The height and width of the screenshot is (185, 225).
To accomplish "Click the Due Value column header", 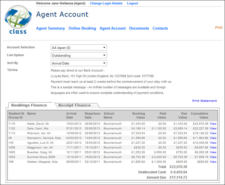I will 183,115.
